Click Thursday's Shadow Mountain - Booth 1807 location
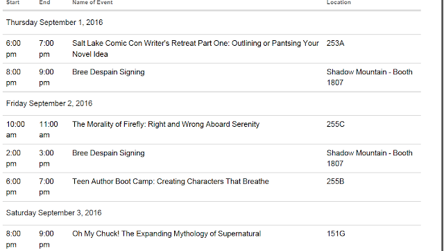This screenshot has width=444, height=251. [x=370, y=77]
